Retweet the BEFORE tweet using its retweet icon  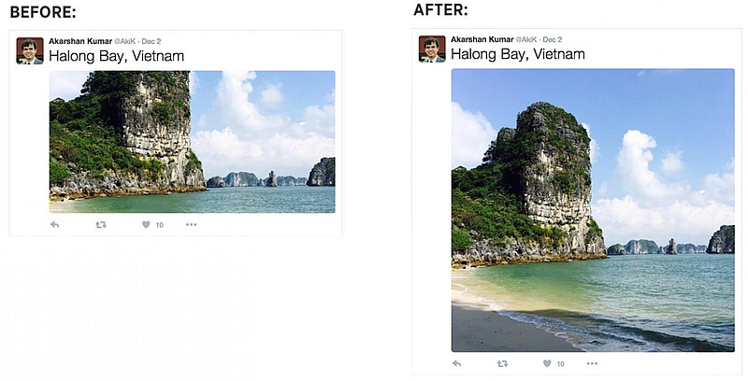(x=101, y=225)
